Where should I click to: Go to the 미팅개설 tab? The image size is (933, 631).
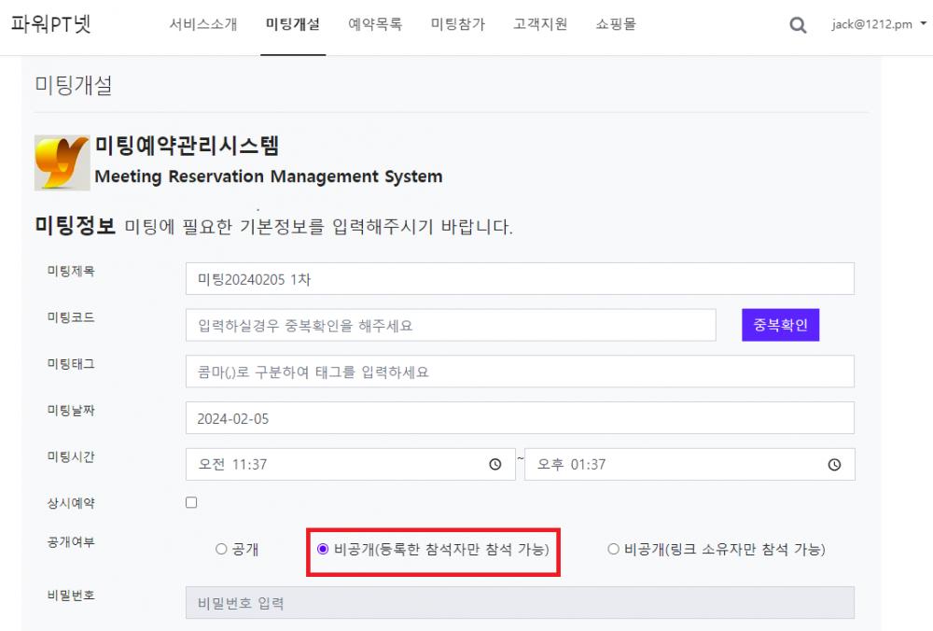click(x=293, y=24)
